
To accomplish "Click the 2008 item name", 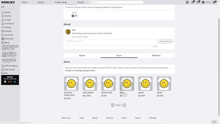I will (x=159, y=93).
